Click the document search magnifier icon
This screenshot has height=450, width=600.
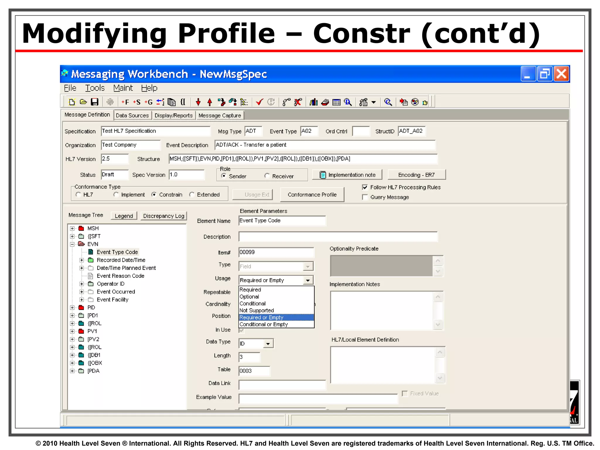coord(348,102)
